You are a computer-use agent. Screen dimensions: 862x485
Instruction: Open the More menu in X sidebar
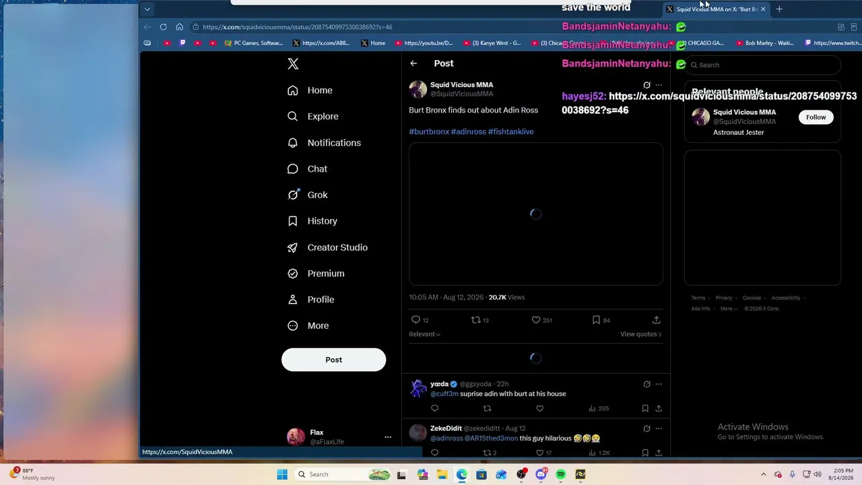click(x=308, y=325)
